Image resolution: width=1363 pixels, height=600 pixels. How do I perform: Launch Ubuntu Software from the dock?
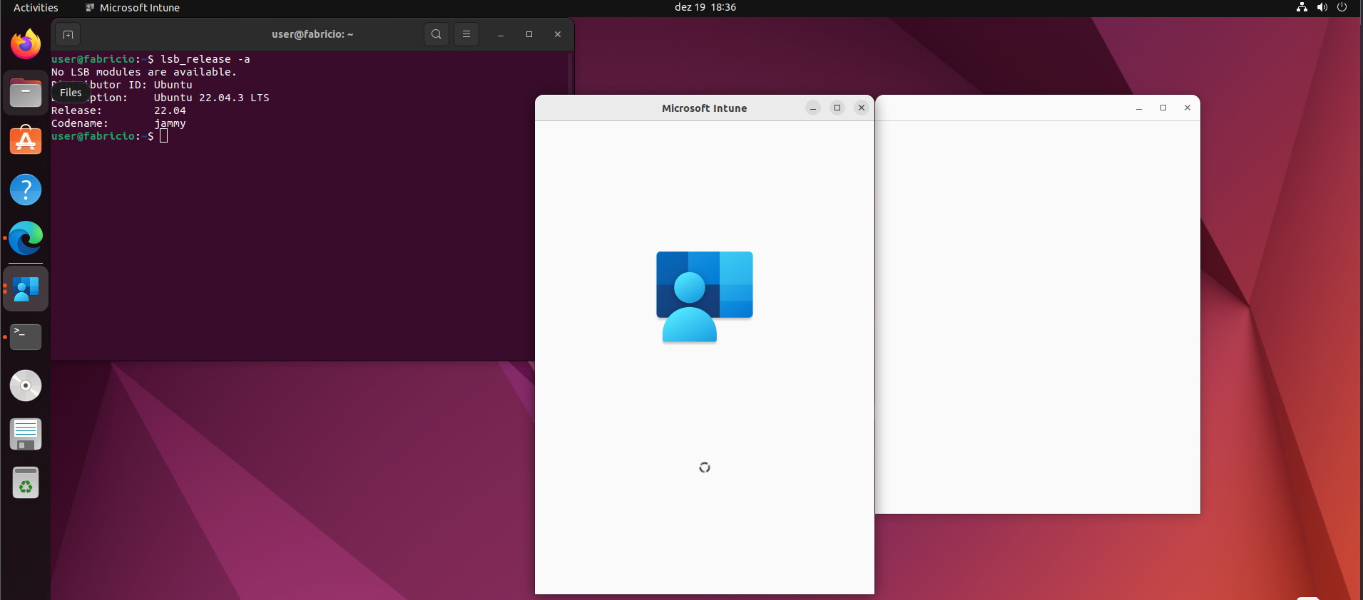click(26, 140)
